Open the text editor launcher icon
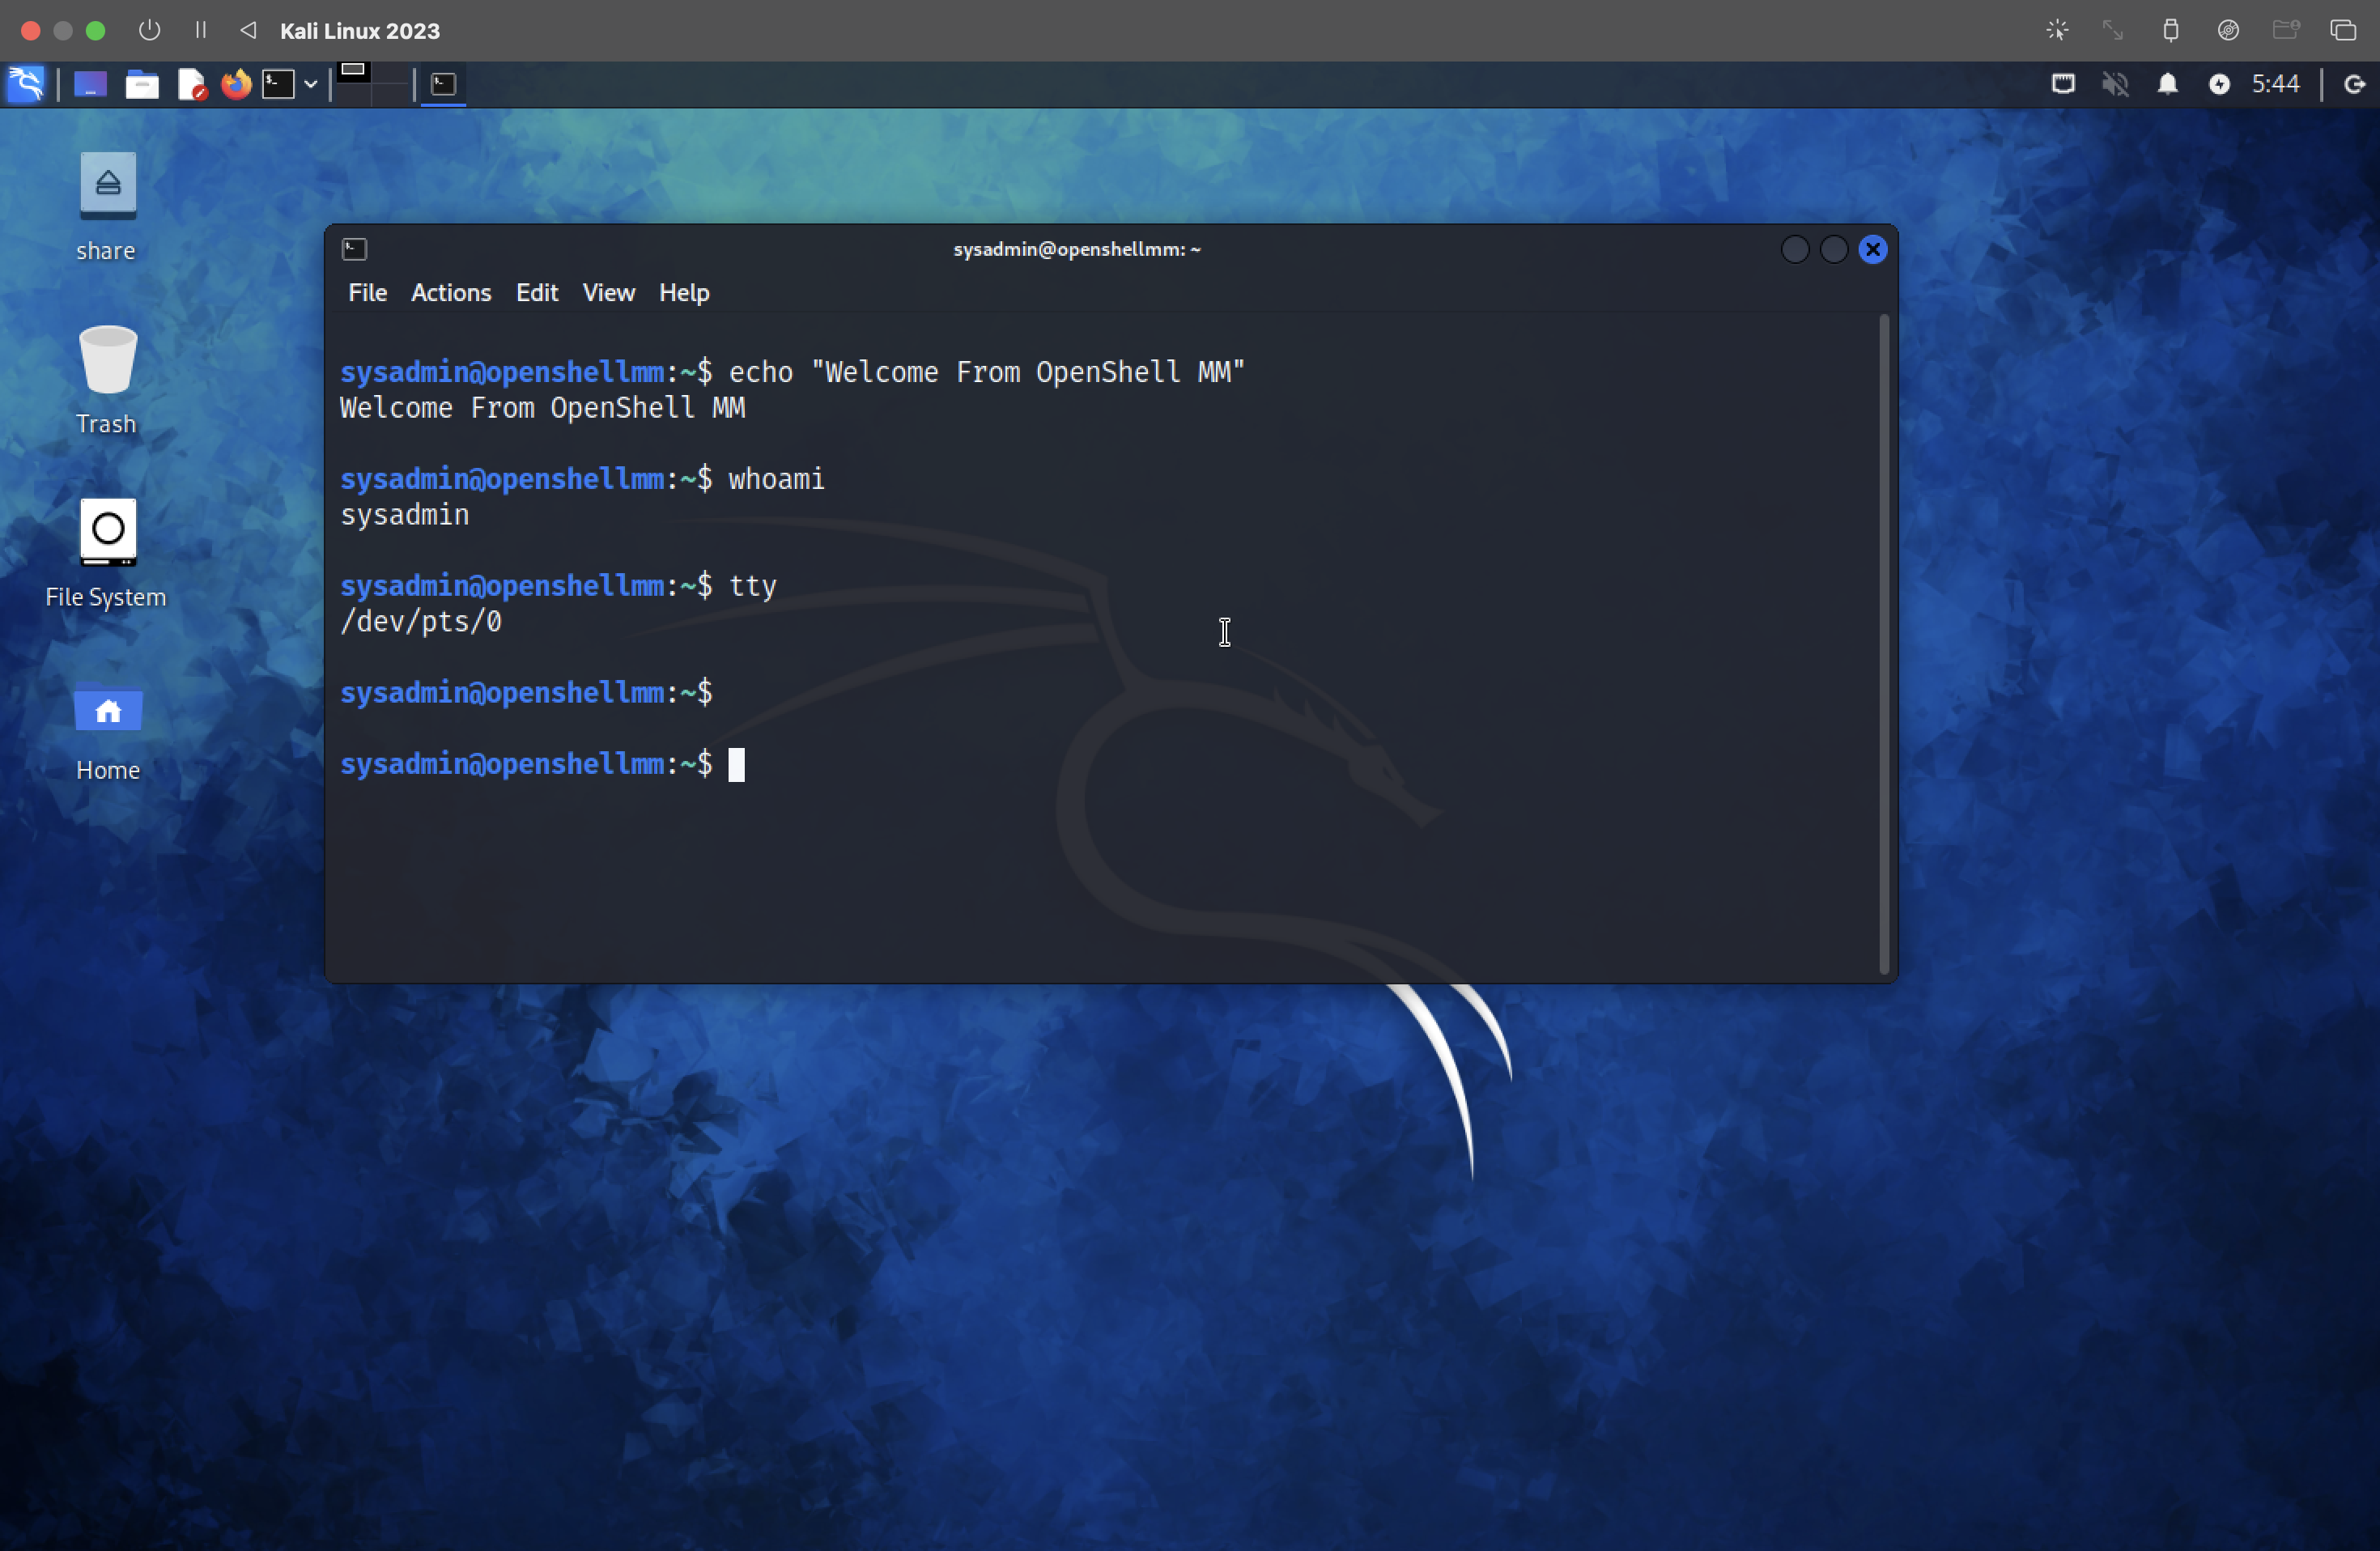This screenshot has width=2380, height=1551. click(x=190, y=84)
